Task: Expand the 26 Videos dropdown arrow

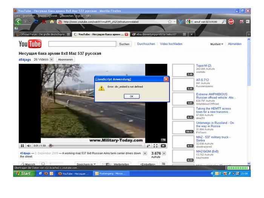Action: coord(52,60)
